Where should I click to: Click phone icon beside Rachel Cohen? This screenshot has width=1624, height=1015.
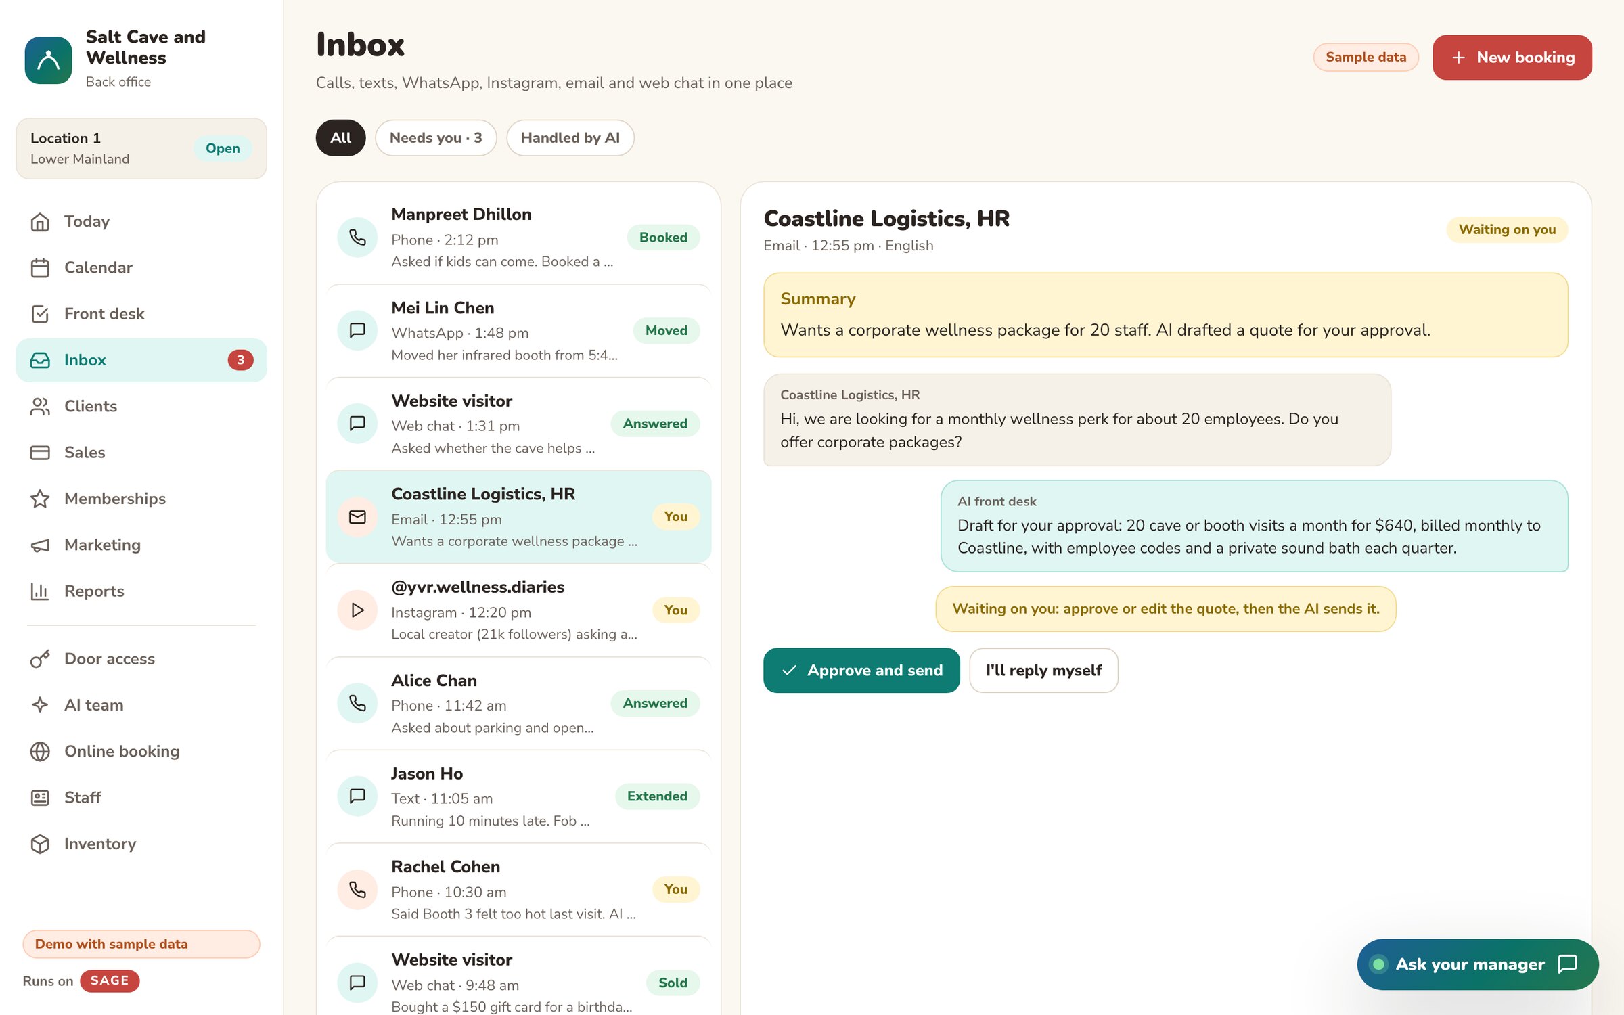(x=357, y=890)
